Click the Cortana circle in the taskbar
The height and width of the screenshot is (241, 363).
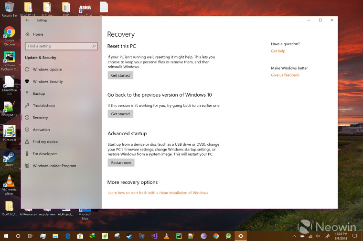point(18,236)
